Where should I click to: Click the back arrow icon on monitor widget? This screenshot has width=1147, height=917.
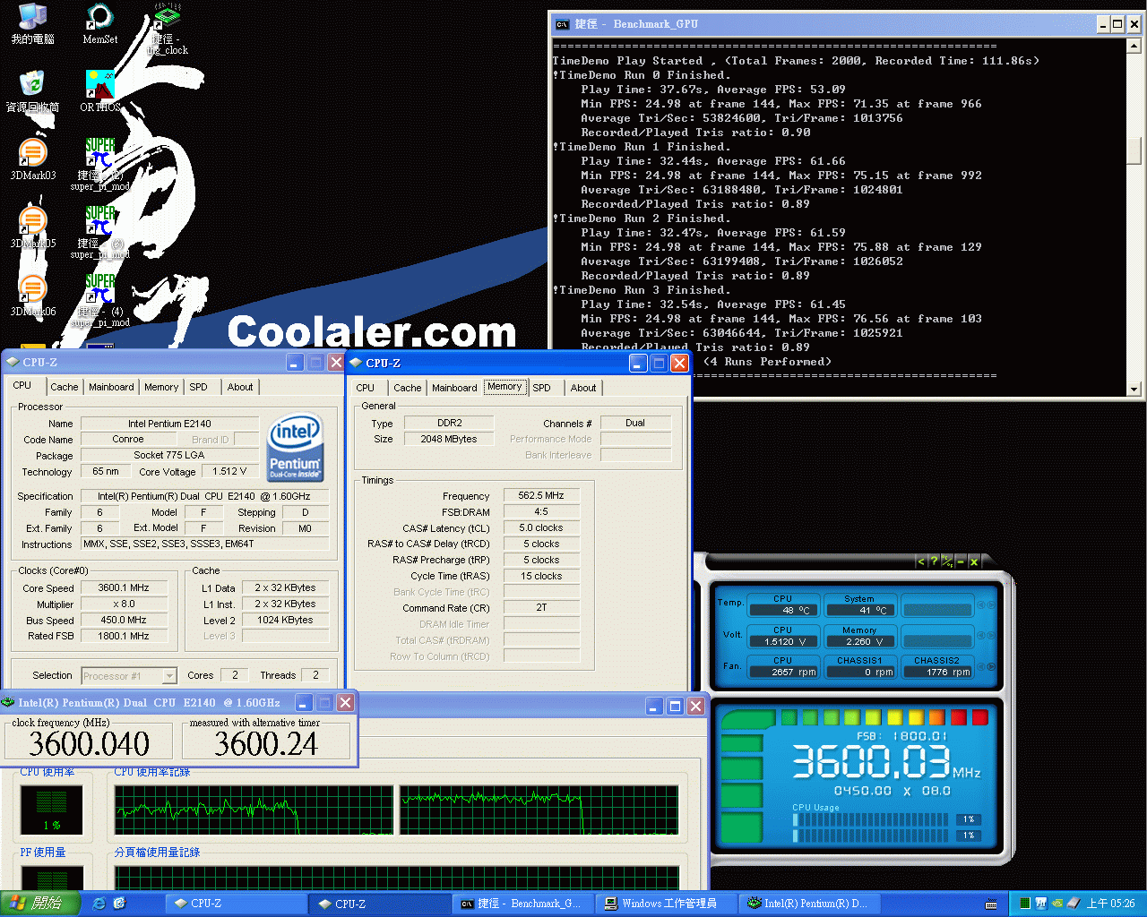tap(919, 561)
